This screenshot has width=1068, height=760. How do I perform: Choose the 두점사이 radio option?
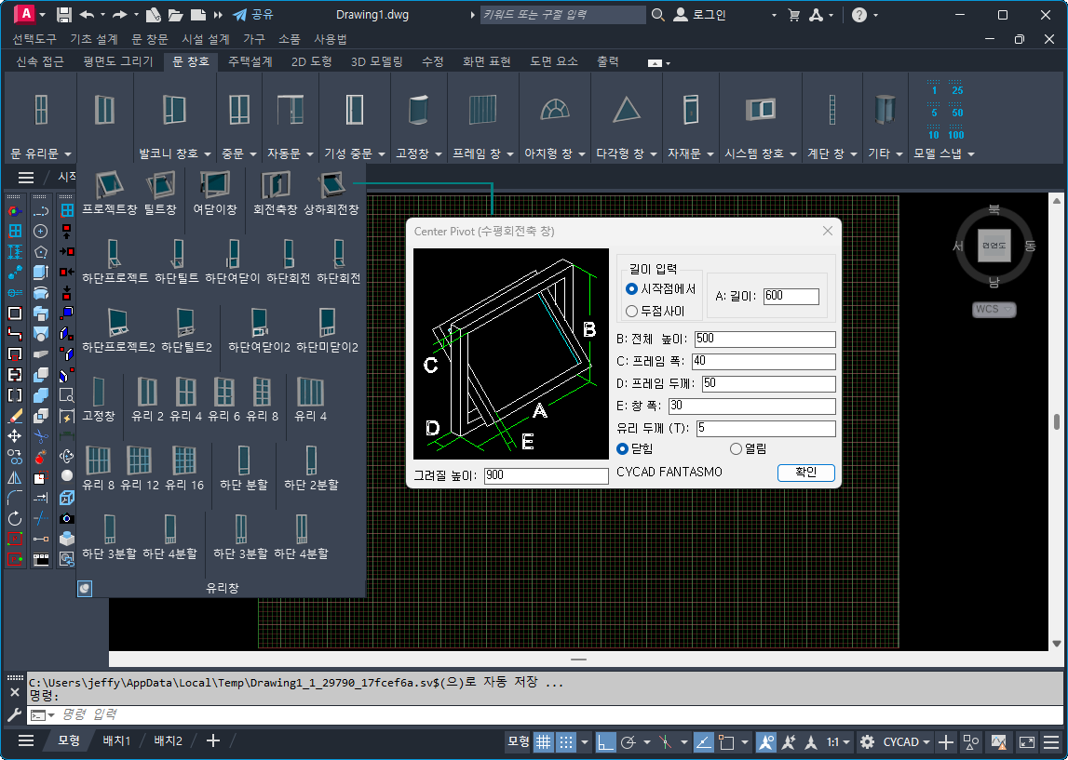coord(632,311)
